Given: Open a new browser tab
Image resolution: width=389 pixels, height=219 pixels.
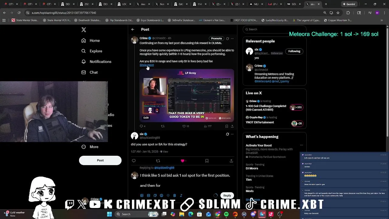Looking at the screenshot, I should [326, 4].
